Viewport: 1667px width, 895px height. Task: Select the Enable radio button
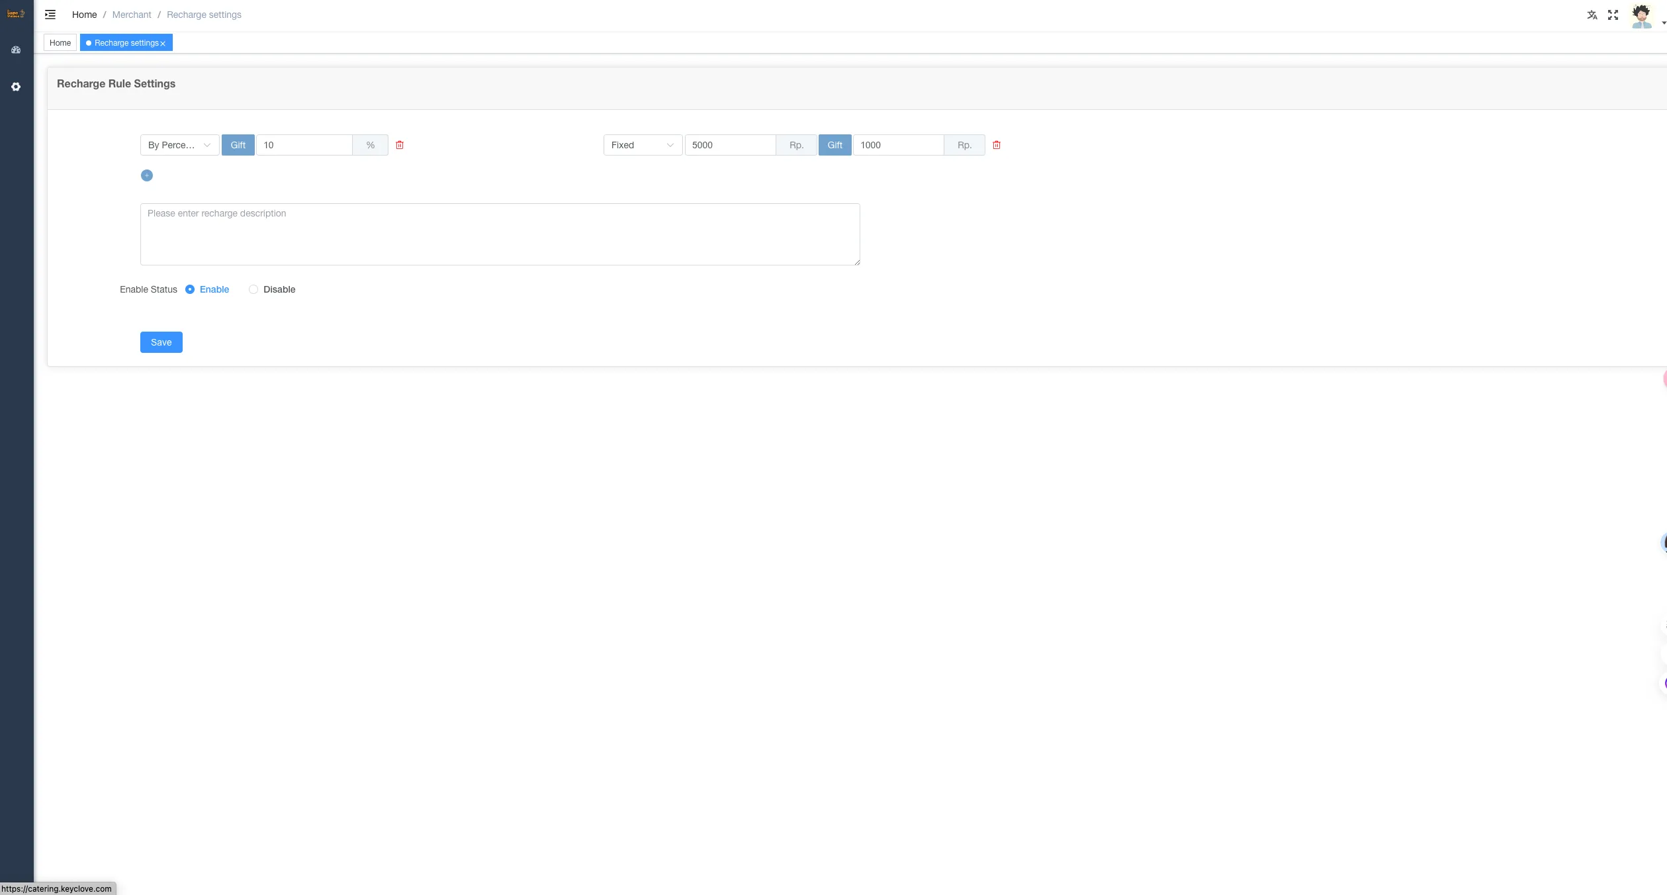pyautogui.click(x=190, y=289)
